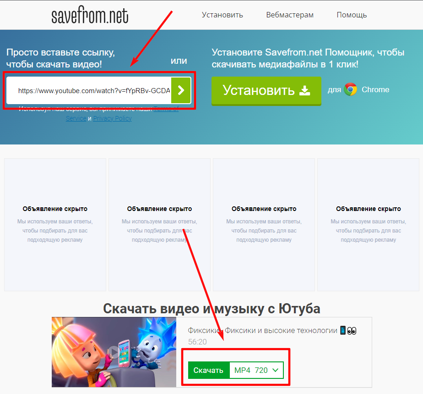Click the green arrow submit button

tap(181, 90)
